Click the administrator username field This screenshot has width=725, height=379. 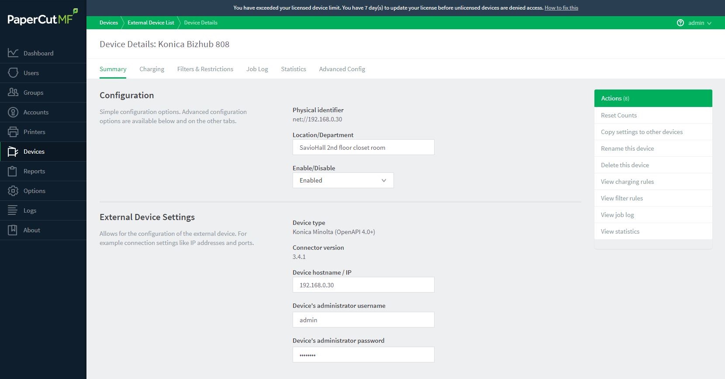363,320
